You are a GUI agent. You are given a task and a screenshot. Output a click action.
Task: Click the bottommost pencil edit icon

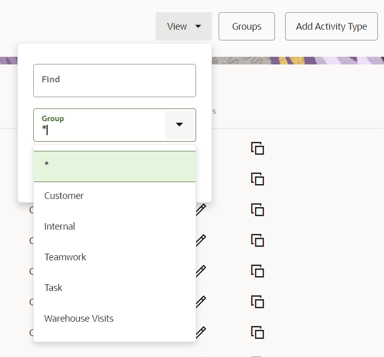click(201, 332)
